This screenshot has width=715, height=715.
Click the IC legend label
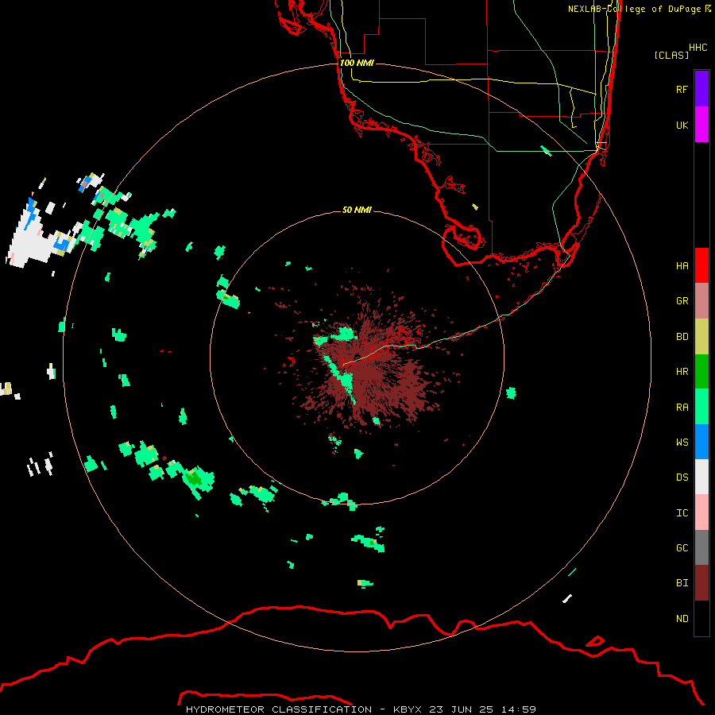click(x=682, y=513)
